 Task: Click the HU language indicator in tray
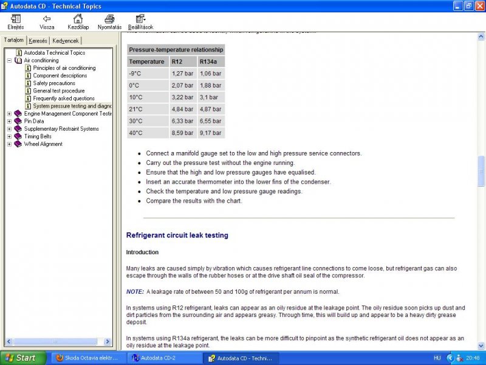click(x=437, y=358)
